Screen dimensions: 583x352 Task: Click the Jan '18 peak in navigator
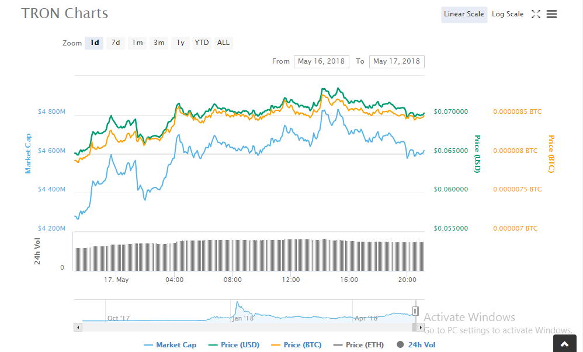[x=237, y=303]
